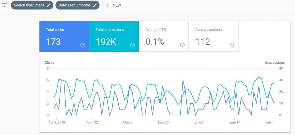Screen dimensions: 295x135
Task: Enable the Average position metric card
Action: (213, 36)
